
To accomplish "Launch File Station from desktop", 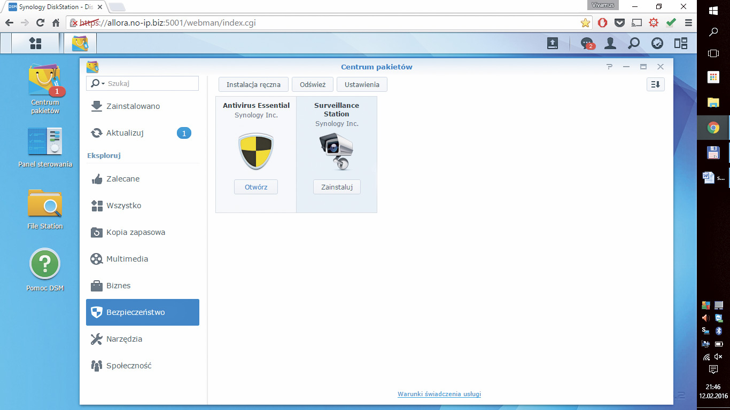I will point(45,209).
